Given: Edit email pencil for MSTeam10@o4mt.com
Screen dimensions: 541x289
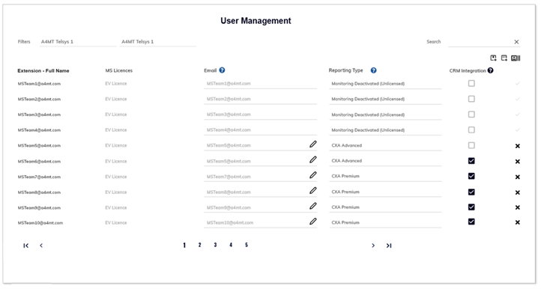Looking at the screenshot, I should (x=313, y=222).
